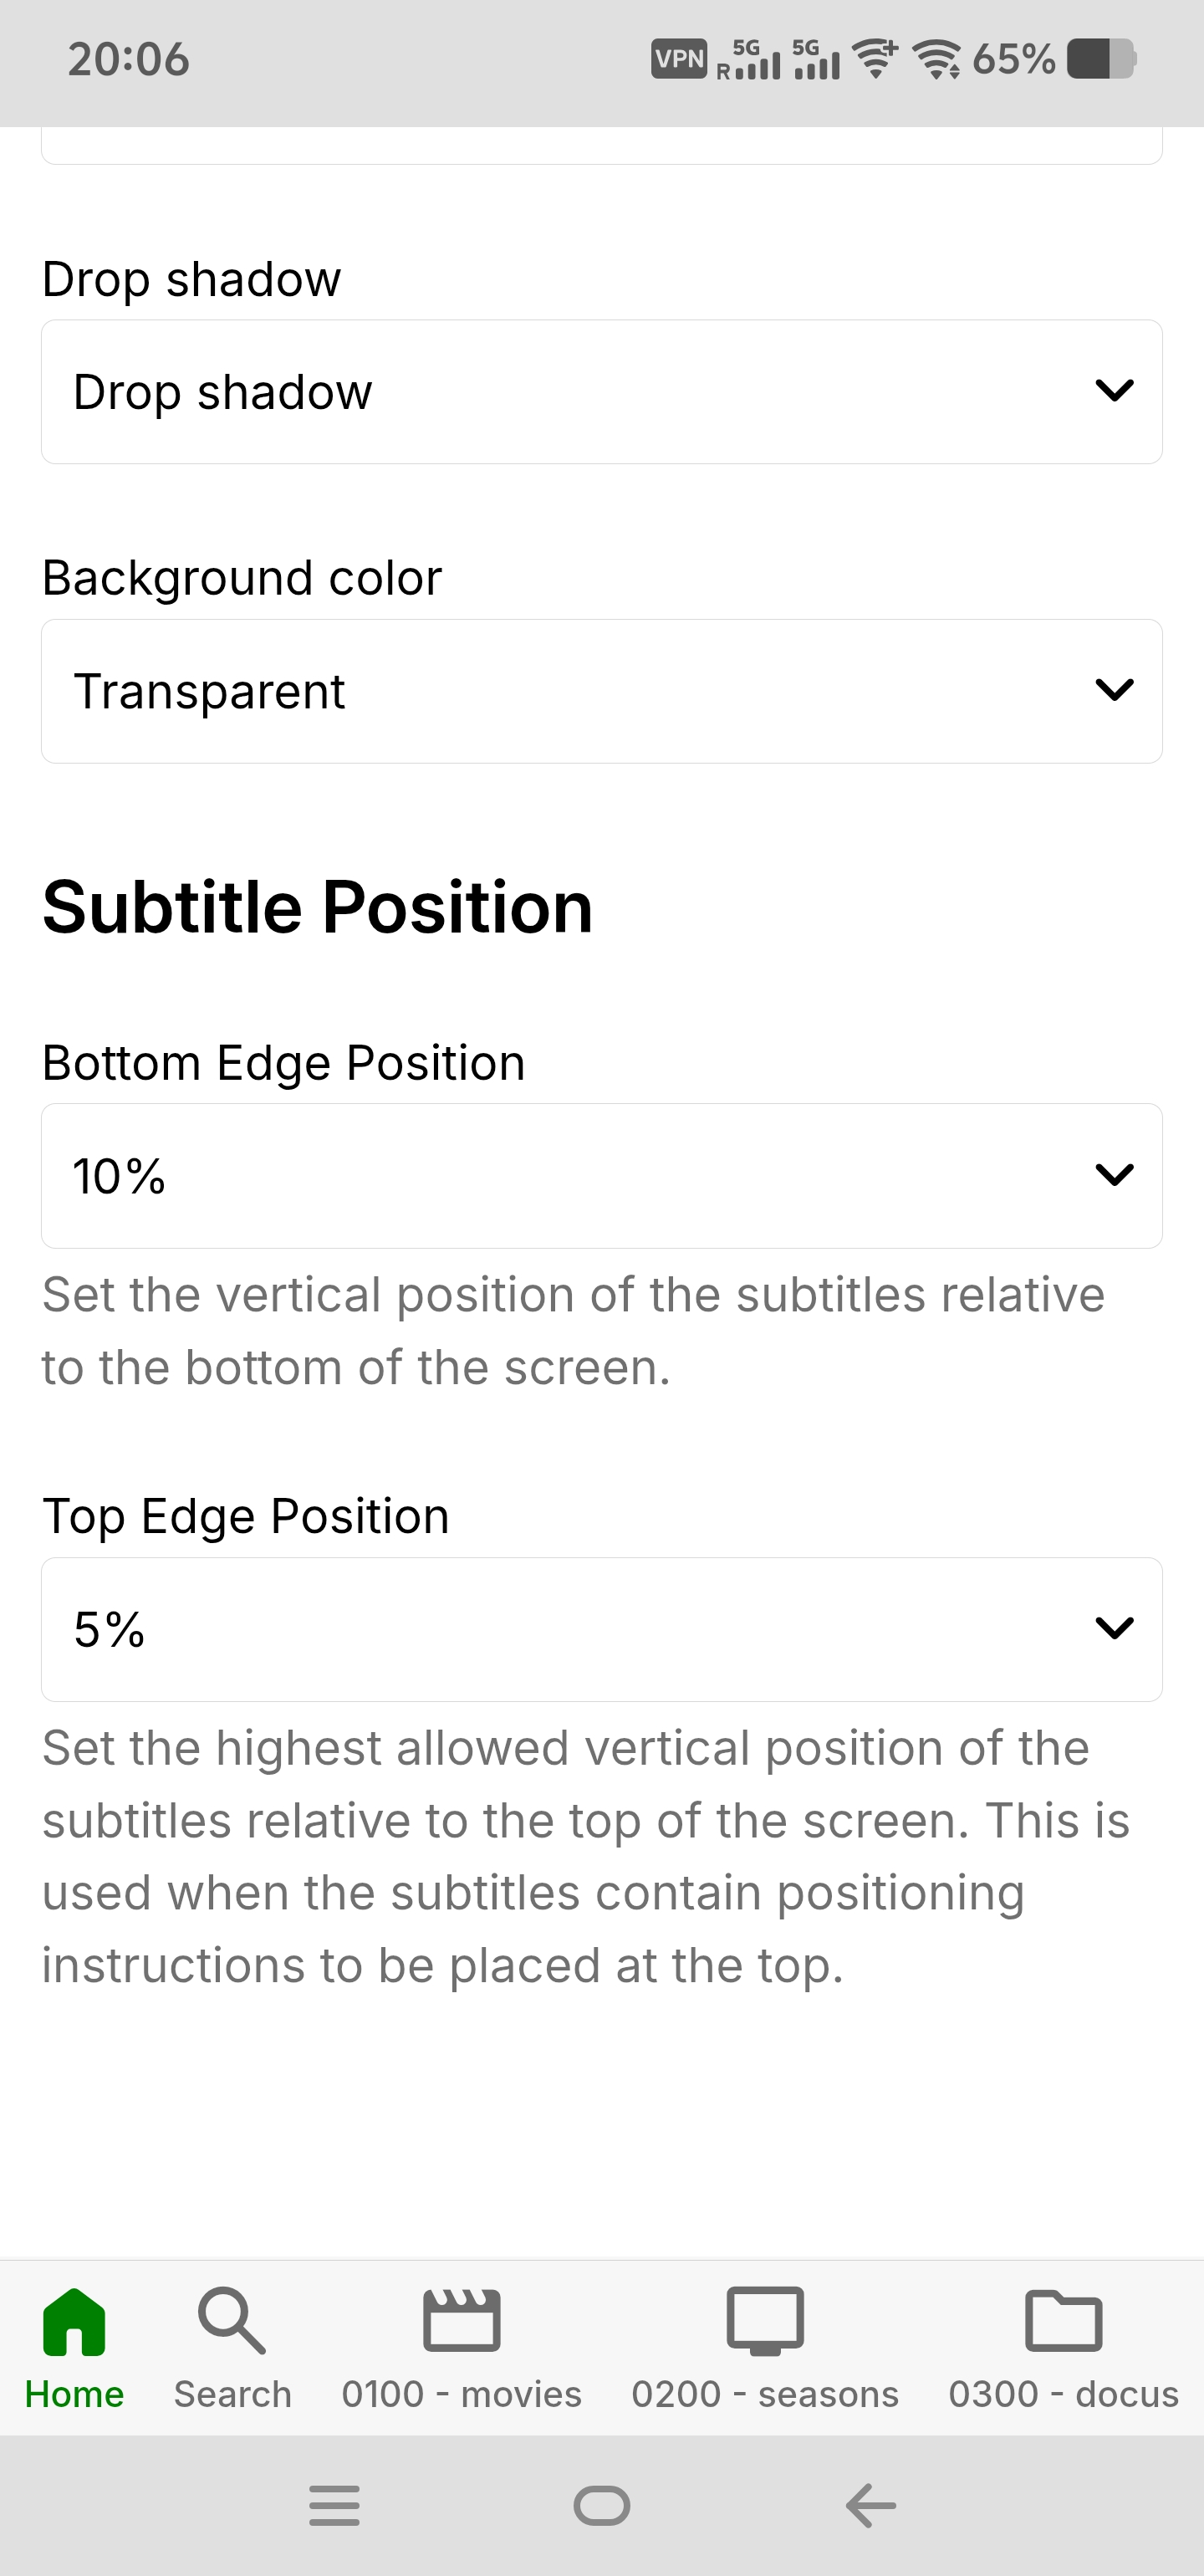Tap the battery indicator in status bar
1204x2576 pixels.
(x=1101, y=59)
